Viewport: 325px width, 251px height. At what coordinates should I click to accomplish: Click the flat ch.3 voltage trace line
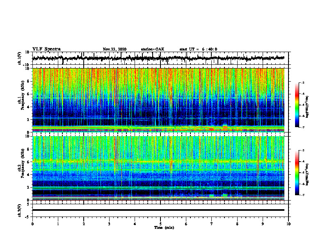tap(158, 210)
